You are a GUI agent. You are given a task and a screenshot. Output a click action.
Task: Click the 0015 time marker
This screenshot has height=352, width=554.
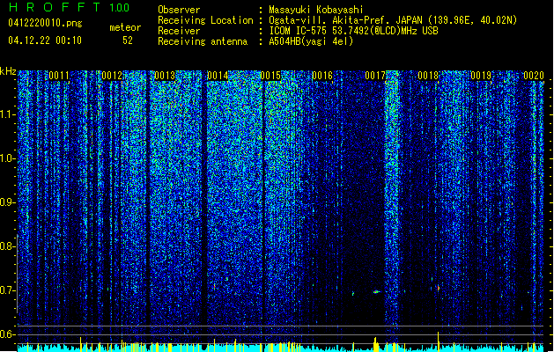(x=270, y=76)
